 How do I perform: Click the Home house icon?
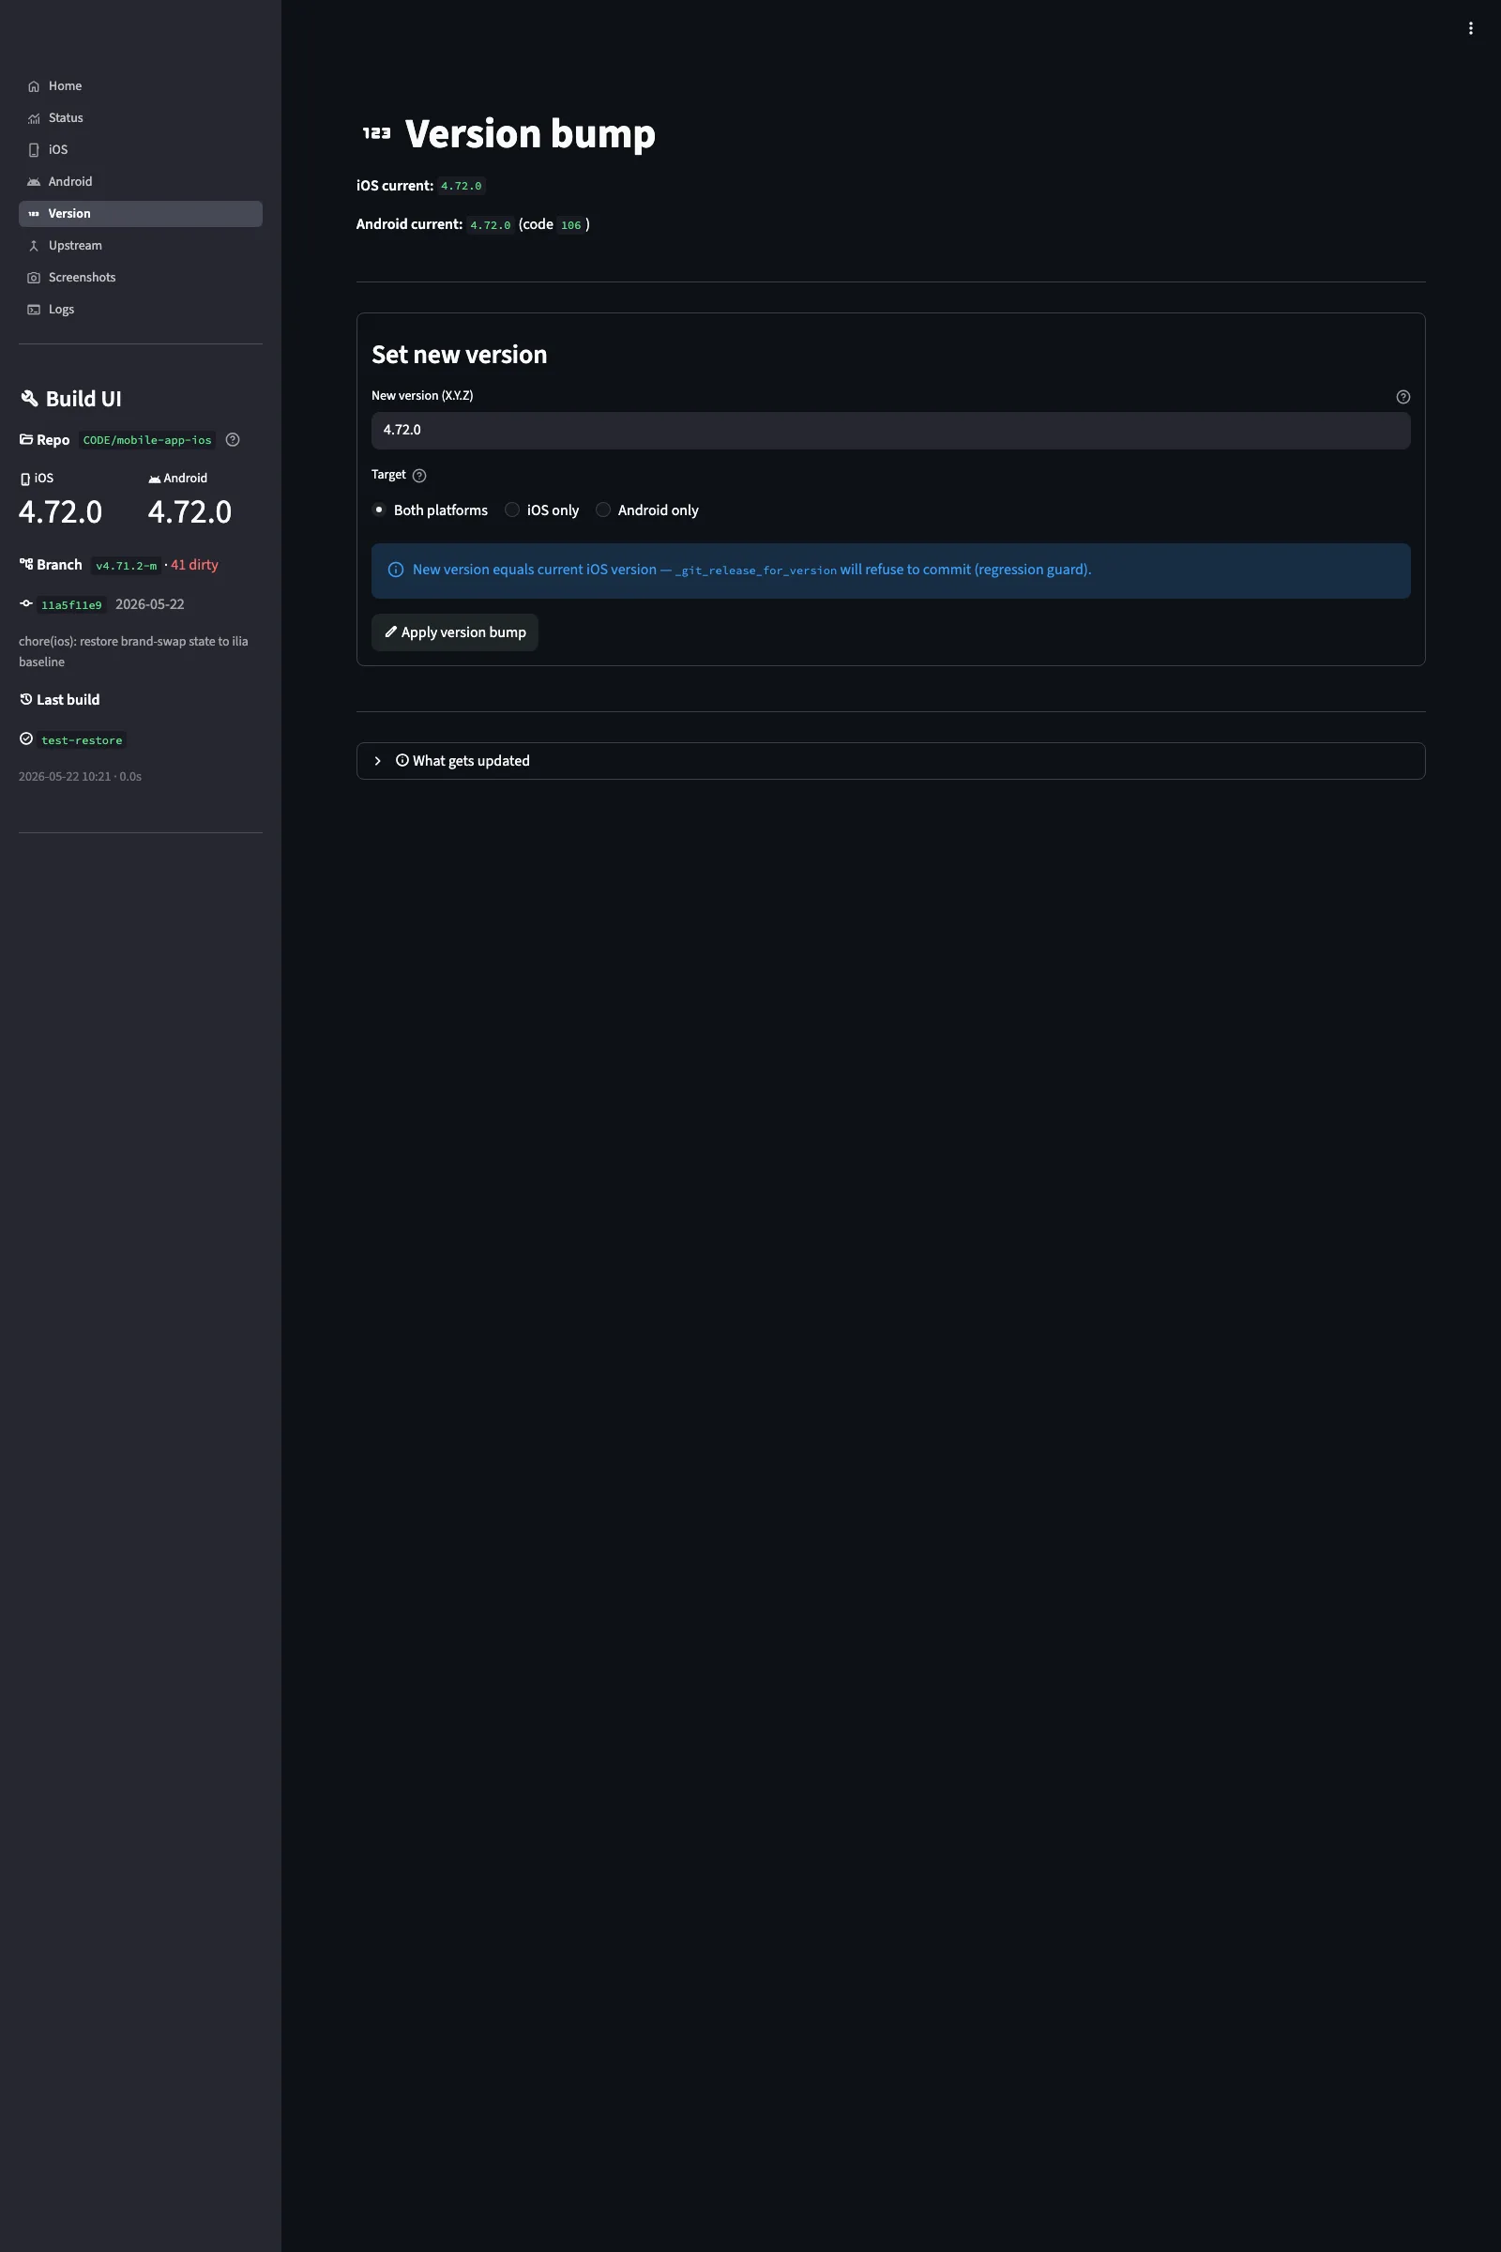[x=34, y=86]
